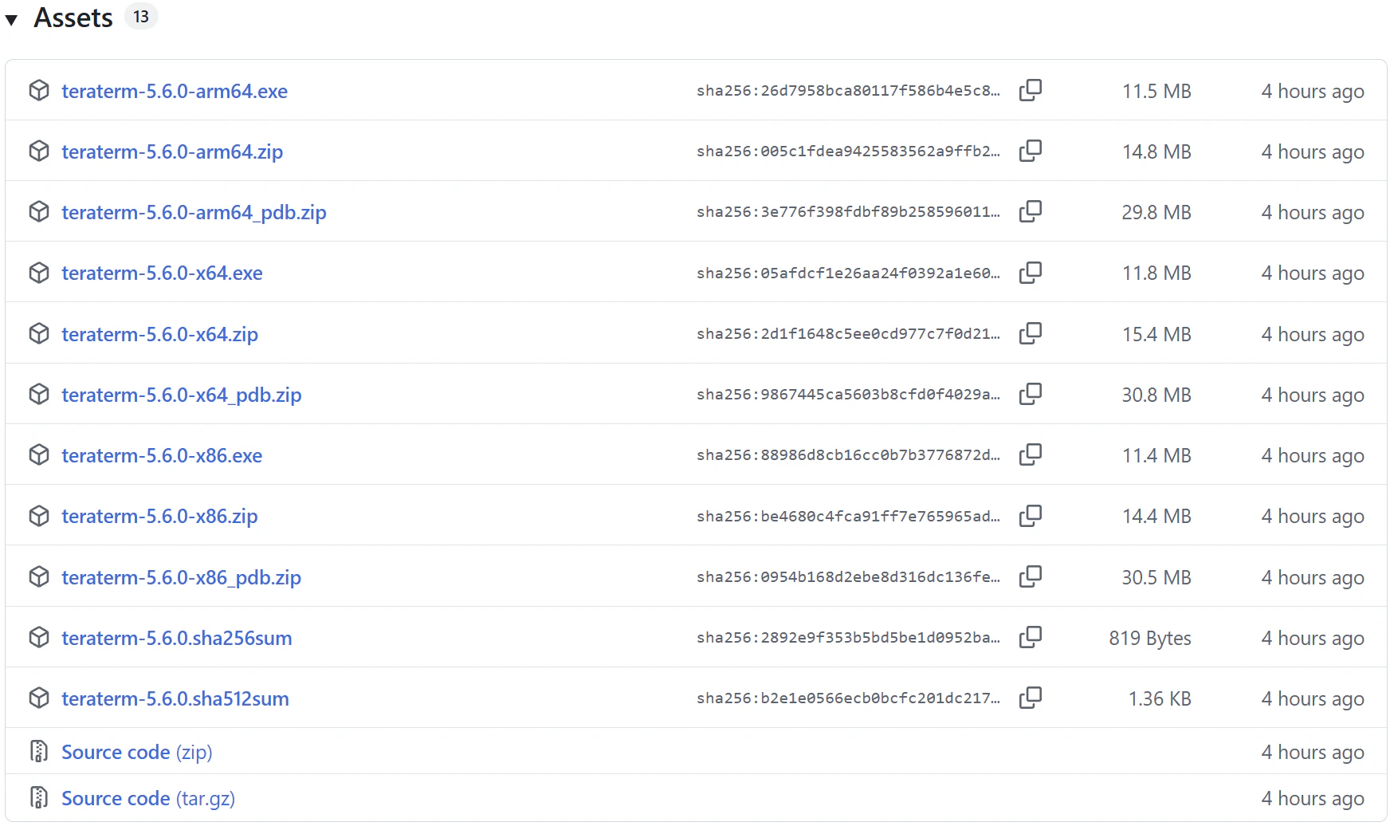
Task: Click package icon beside teraterm-5.6.0-x86.exe
Action: click(39, 454)
